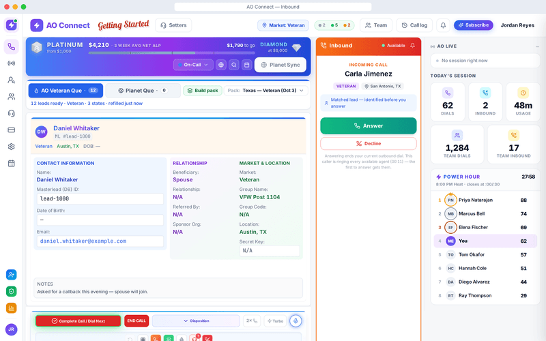Image resolution: width=546 pixels, height=341 pixels.
Task: Click the bell icon in the Inbound header
Action: tap(412, 46)
